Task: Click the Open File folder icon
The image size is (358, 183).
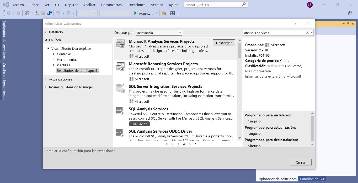Action: (37, 13)
